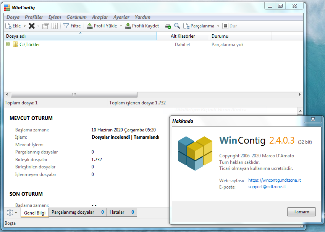Screen dimensions: 325x232
Task: Click the green grid icon beside C:\Türkler
Action: (8, 44)
